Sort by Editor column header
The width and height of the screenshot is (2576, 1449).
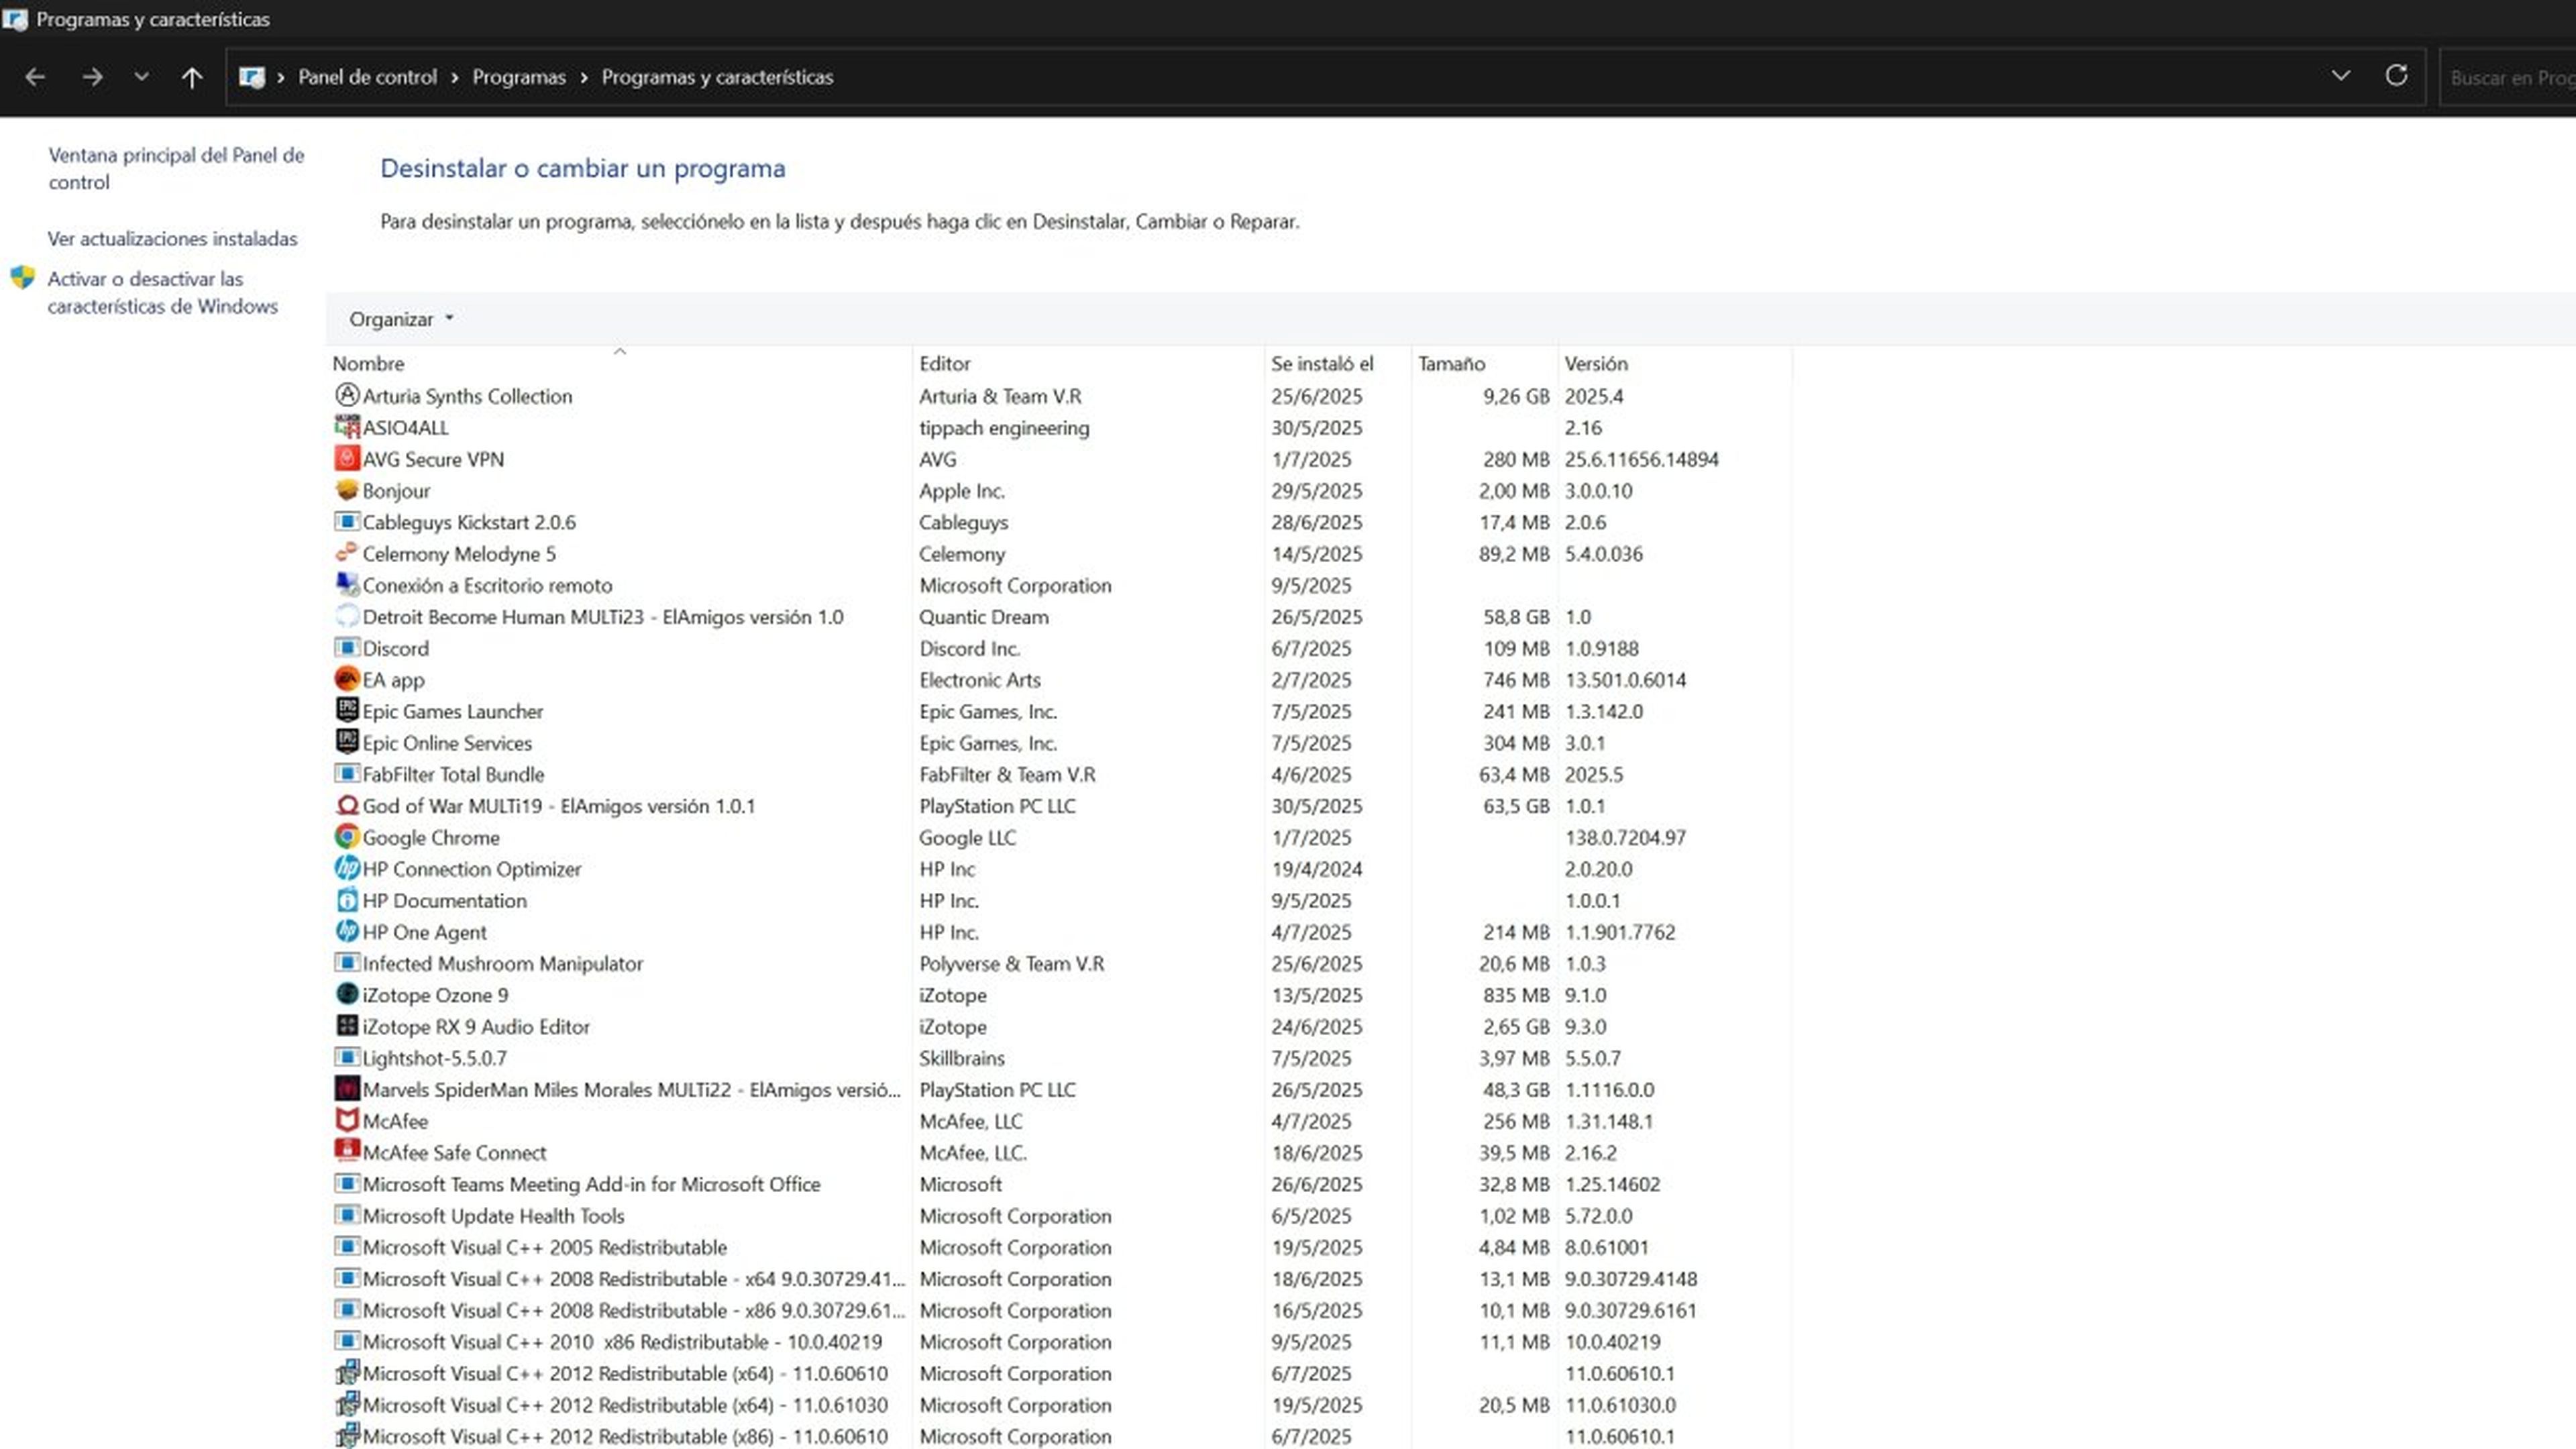tap(1088, 363)
